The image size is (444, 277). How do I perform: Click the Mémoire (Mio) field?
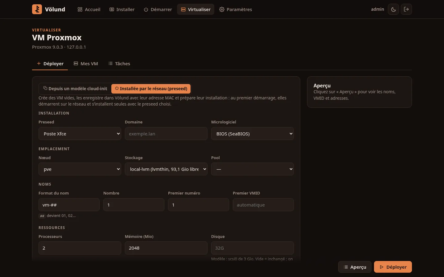point(166,248)
